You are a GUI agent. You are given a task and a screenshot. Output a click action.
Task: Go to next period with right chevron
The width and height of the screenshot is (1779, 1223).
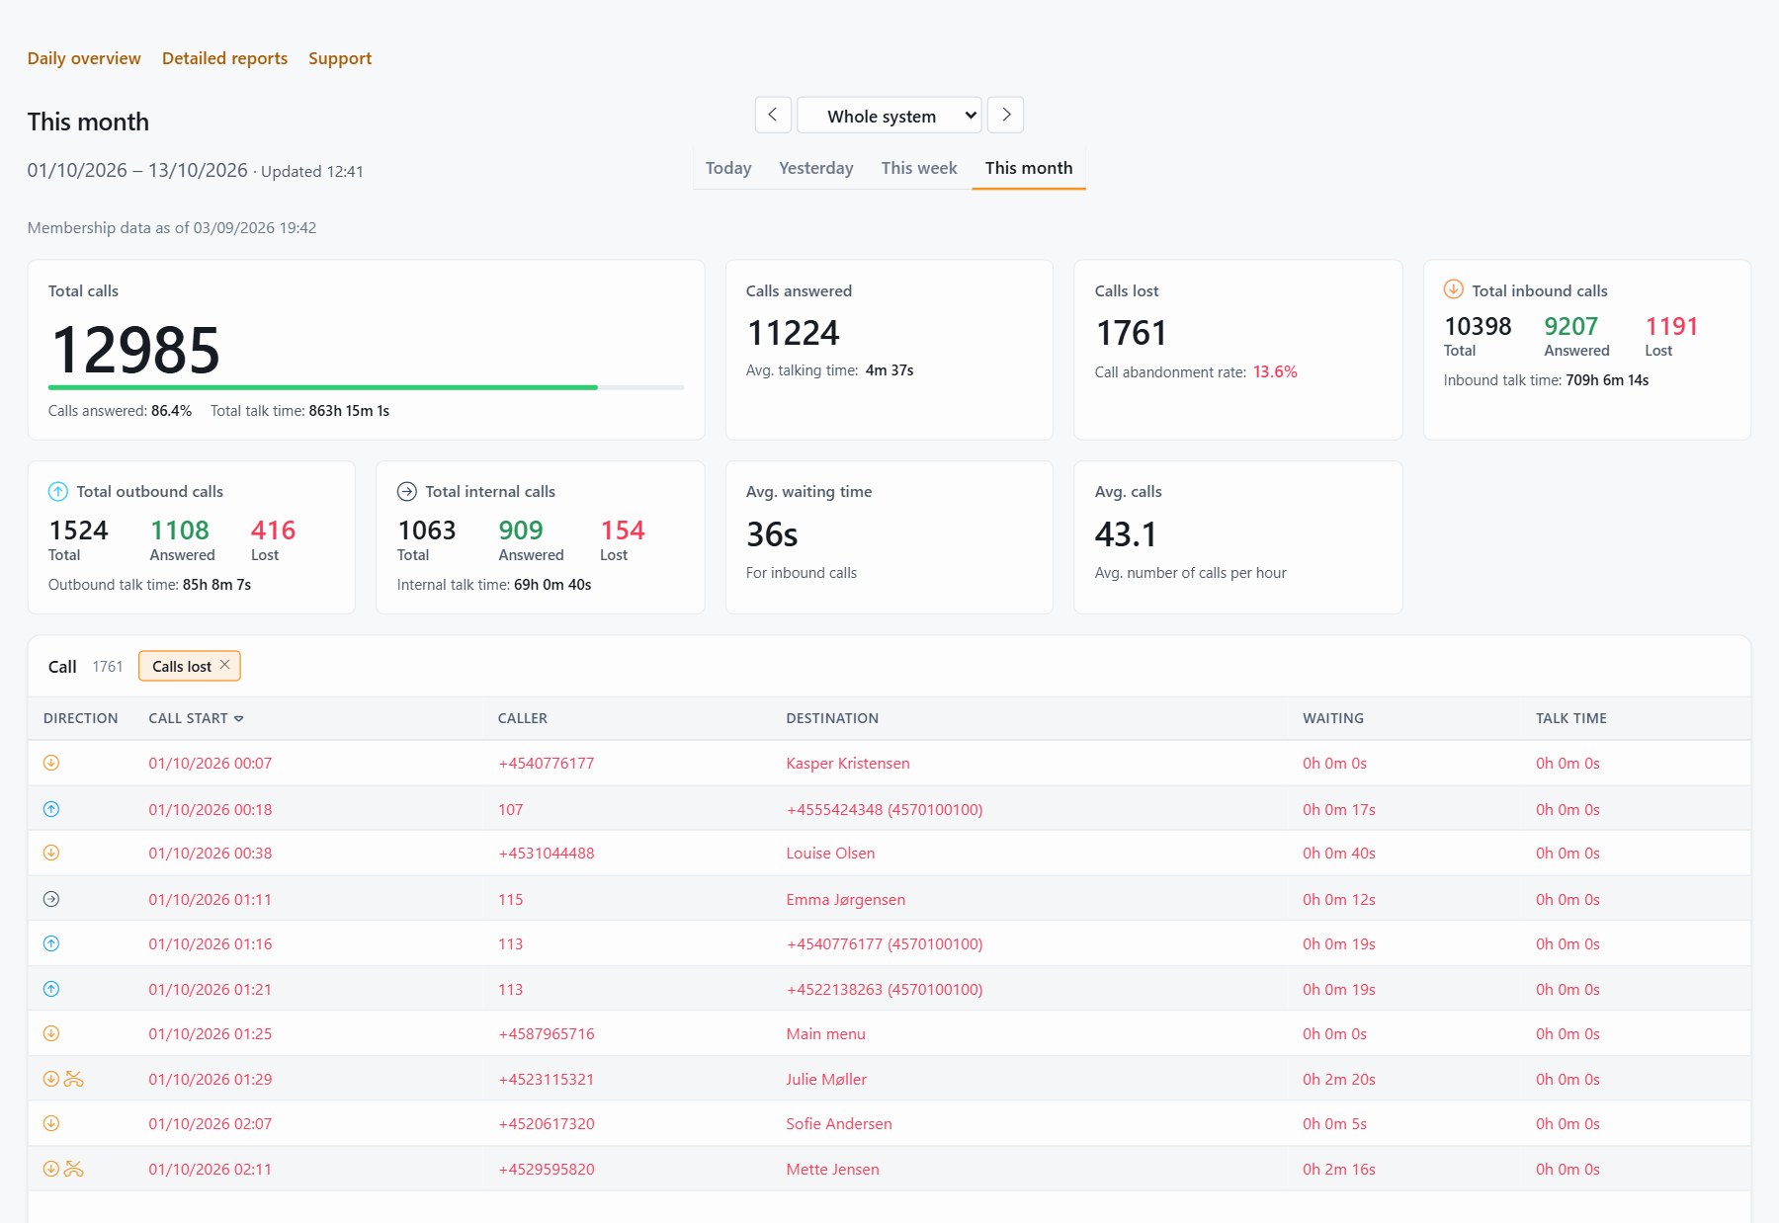click(1005, 115)
